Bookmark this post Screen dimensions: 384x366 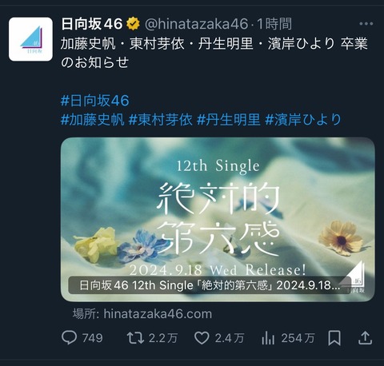(x=334, y=338)
